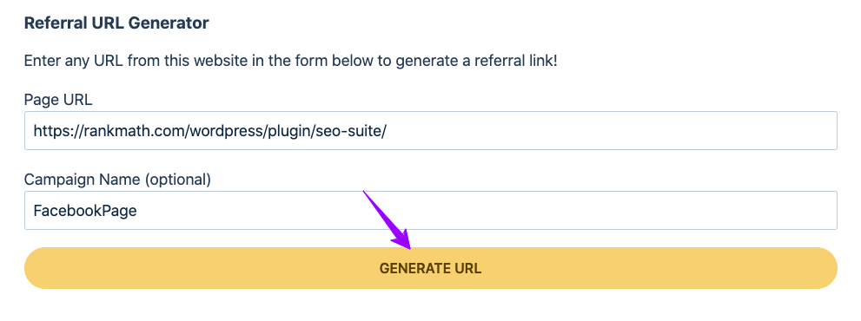Click the purple arrow annotation
861x321 pixels.
[387, 219]
